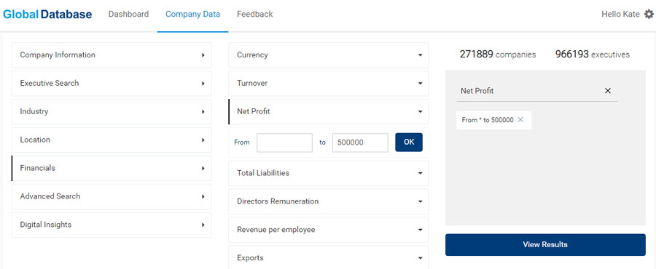Open Total Liabilities dropdown arrow
656x269 pixels.
pos(420,173)
